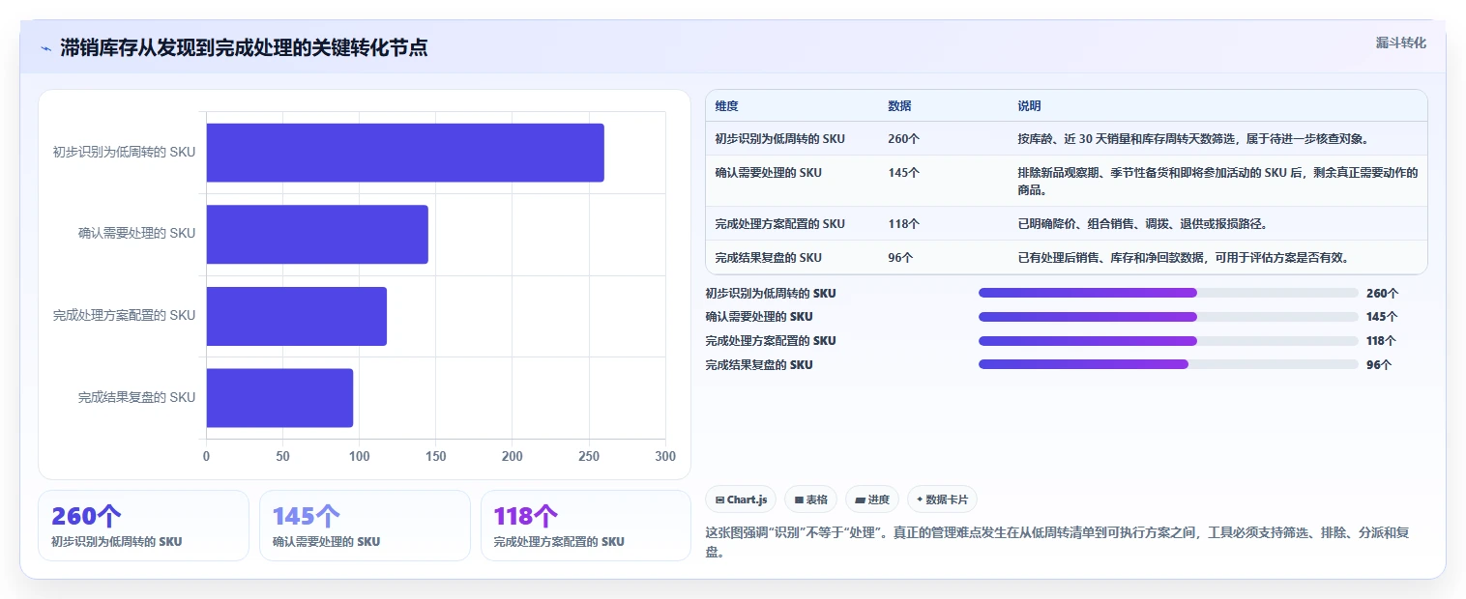Select the 数据卡片 tag chip
1466x599 pixels.
[942, 499]
